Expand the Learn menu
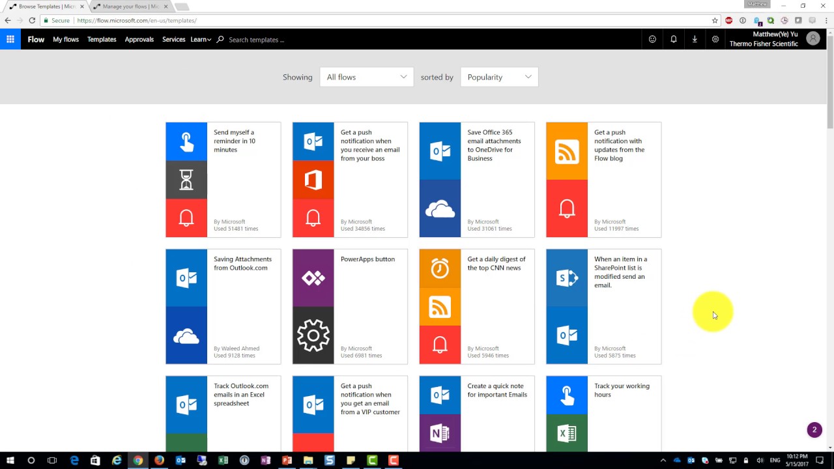834x469 pixels. (x=201, y=39)
